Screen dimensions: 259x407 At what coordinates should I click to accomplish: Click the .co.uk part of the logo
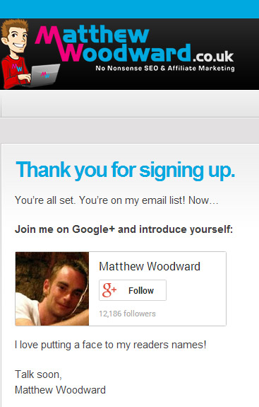point(213,56)
